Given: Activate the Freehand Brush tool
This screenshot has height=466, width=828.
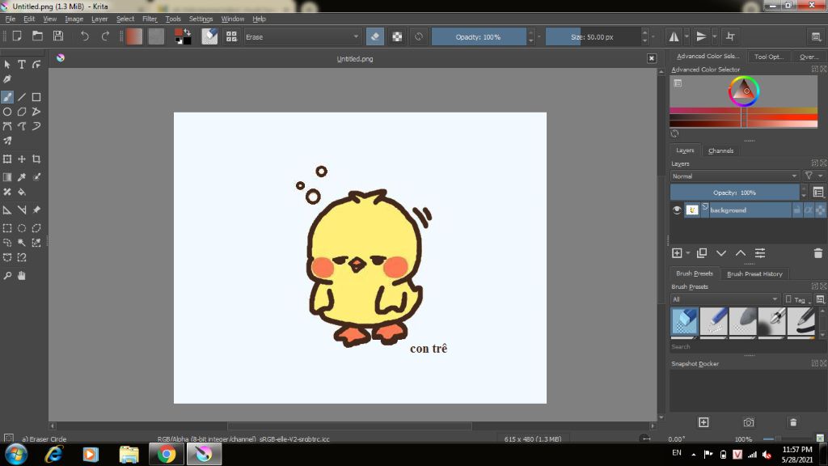Looking at the screenshot, I should coord(6,97).
